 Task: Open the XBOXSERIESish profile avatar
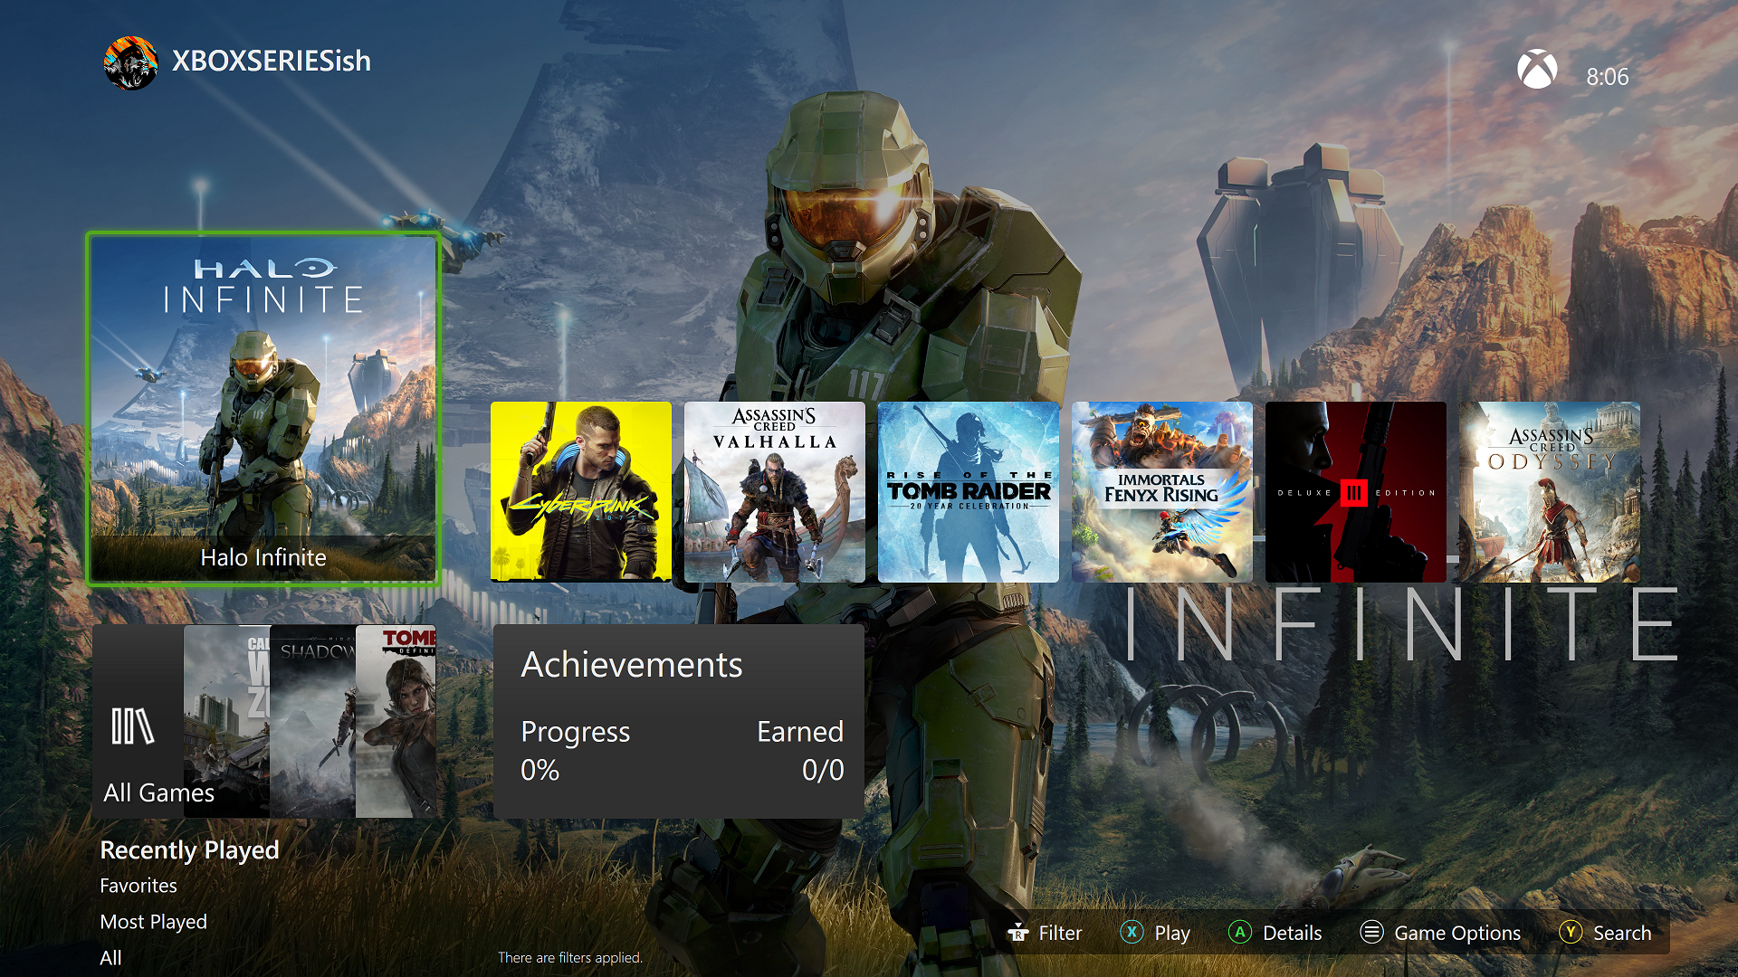(x=131, y=62)
